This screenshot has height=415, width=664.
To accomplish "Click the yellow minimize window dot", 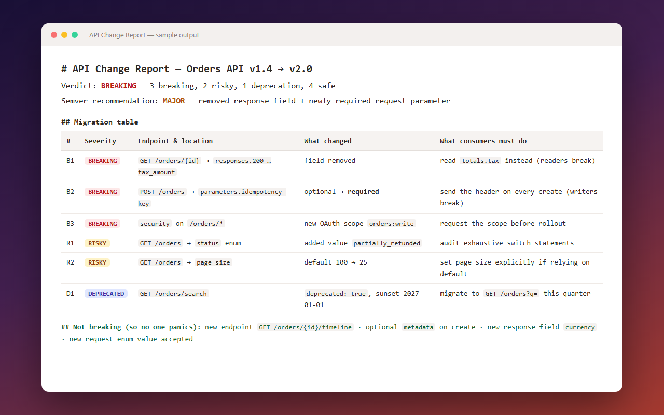I will pyautogui.click(x=64, y=35).
